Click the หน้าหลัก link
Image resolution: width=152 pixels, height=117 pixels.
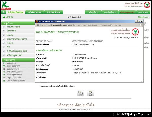point(9,17)
